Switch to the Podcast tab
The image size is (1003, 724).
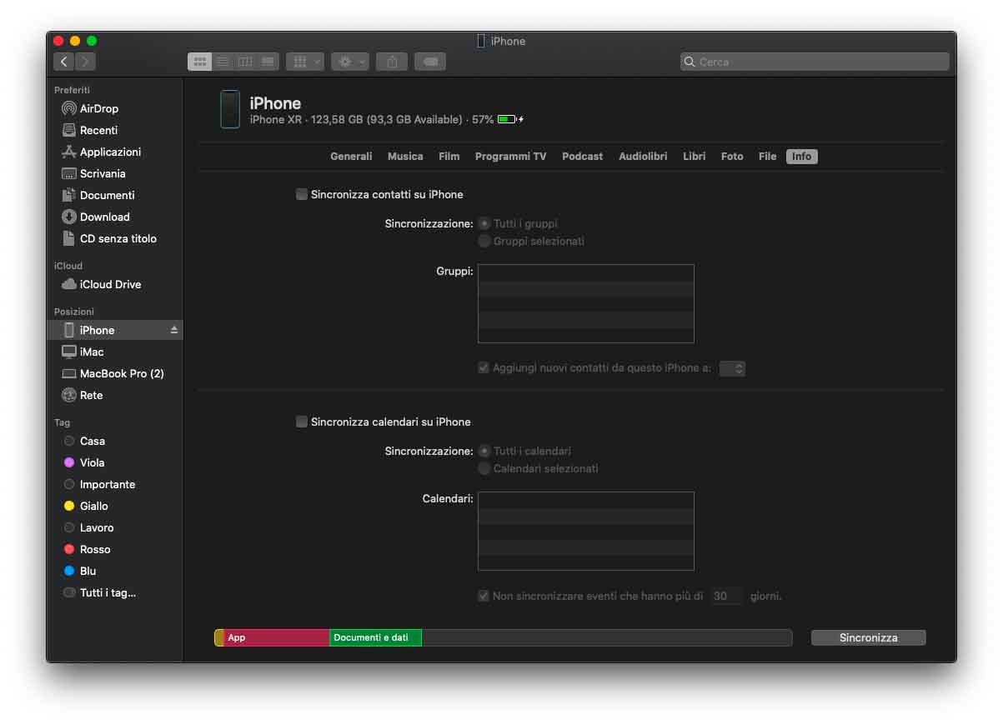[x=582, y=157]
